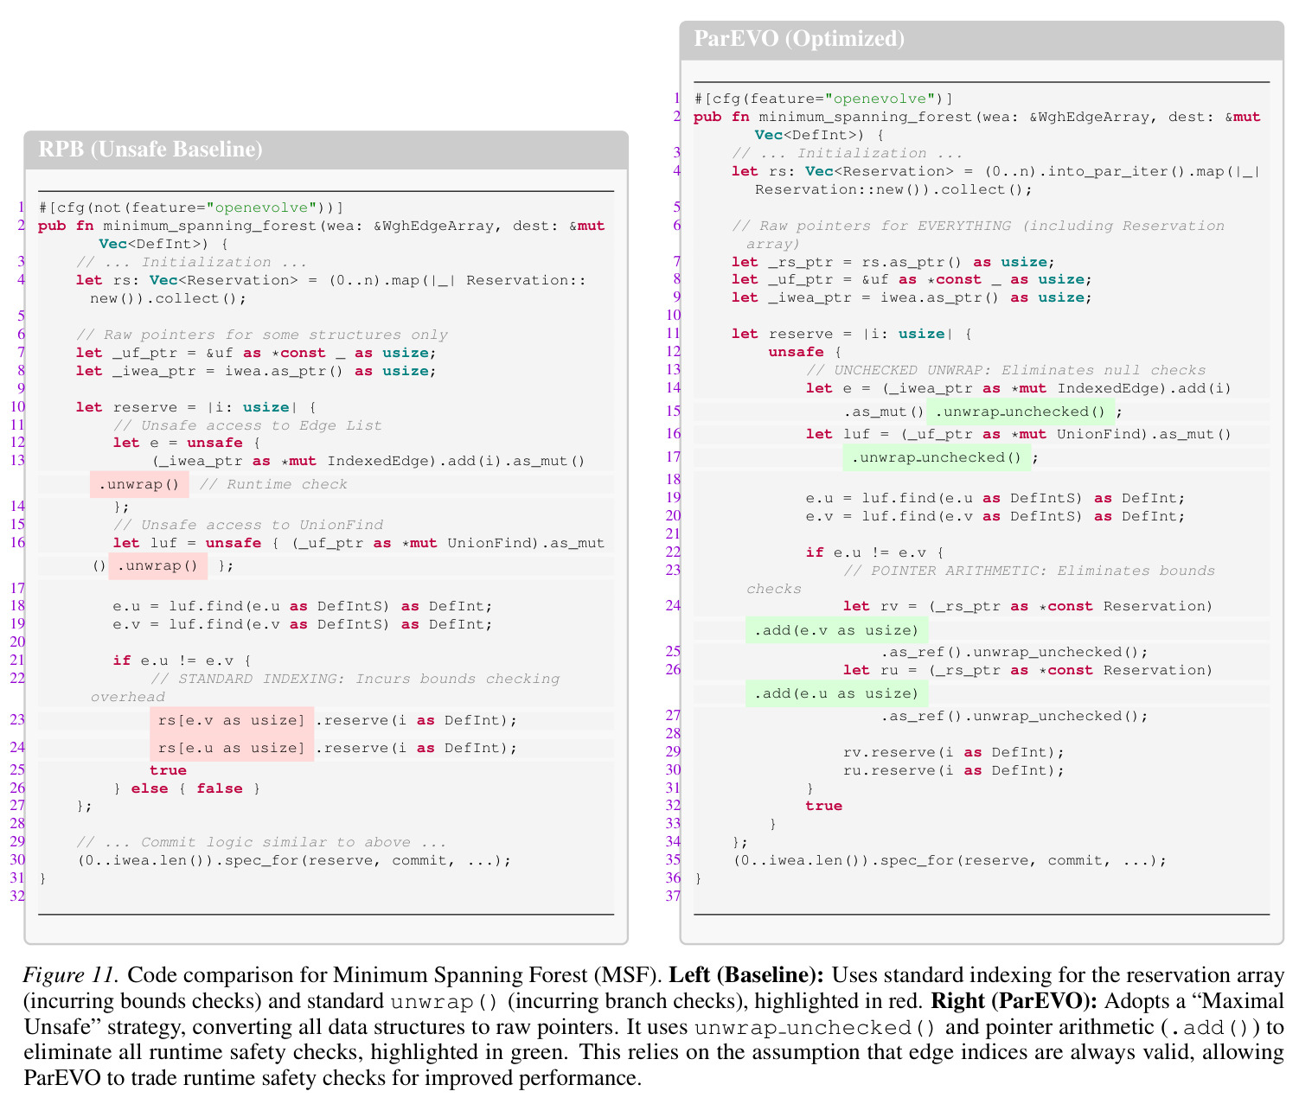
Task: Click the comment 'POINTER ARITHMETIC: Eliminates bounds'
Action: click(1029, 571)
